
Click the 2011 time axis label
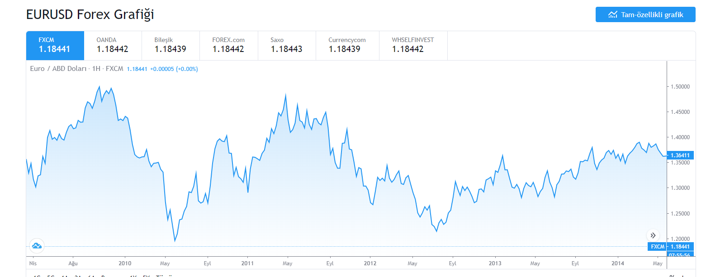coord(247,263)
